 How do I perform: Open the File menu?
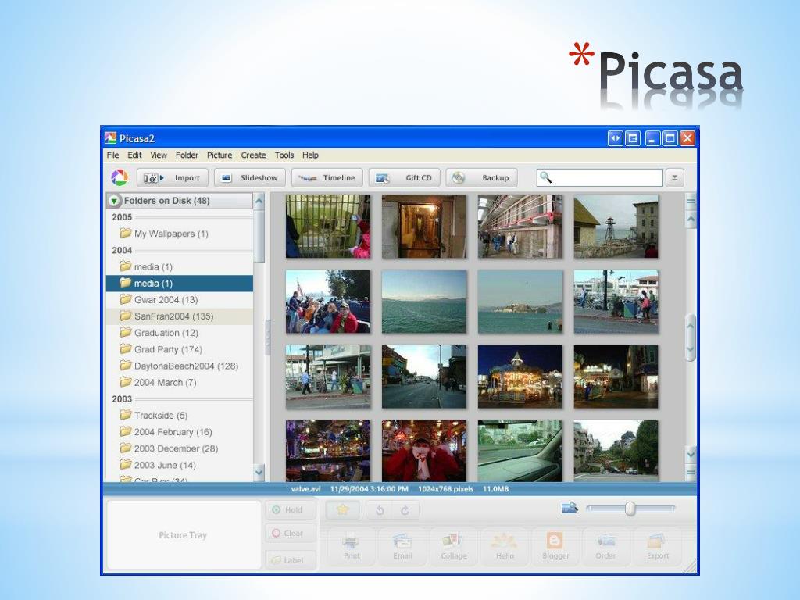(112, 155)
